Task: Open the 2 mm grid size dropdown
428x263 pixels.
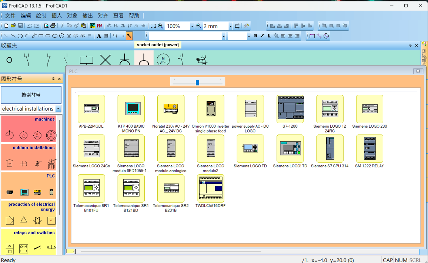Action: pos(230,26)
